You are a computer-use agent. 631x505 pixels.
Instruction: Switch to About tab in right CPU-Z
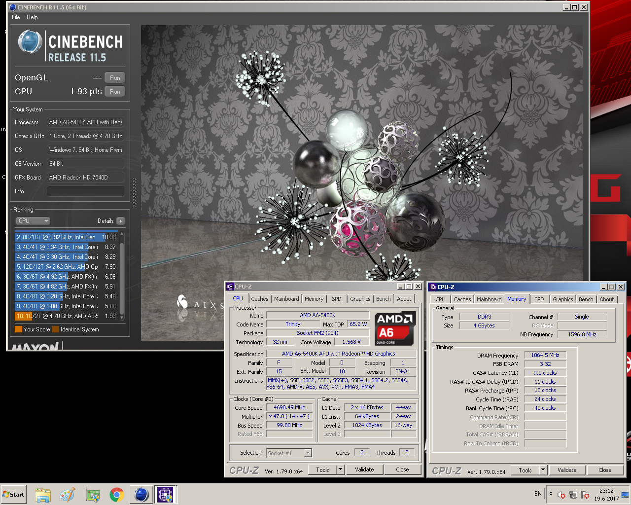tap(607, 299)
